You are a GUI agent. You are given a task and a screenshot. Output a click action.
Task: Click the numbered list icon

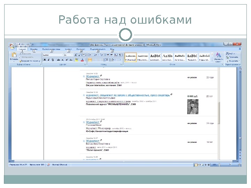click(x=96, y=55)
